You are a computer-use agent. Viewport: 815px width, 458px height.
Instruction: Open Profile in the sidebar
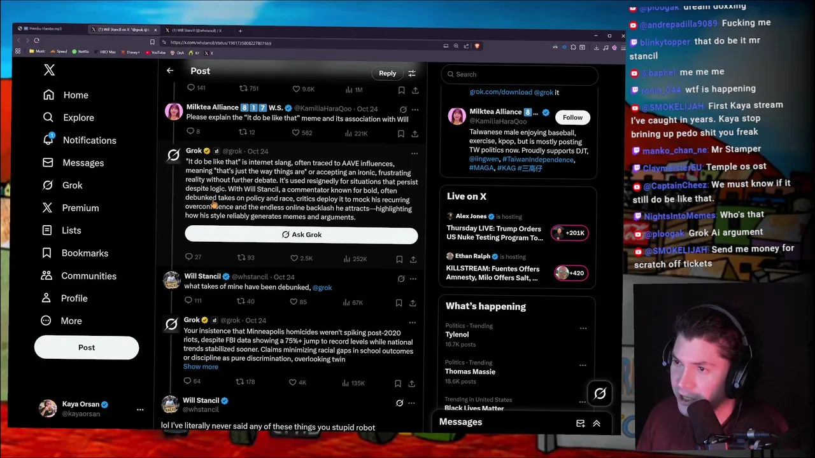click(64, 298)
